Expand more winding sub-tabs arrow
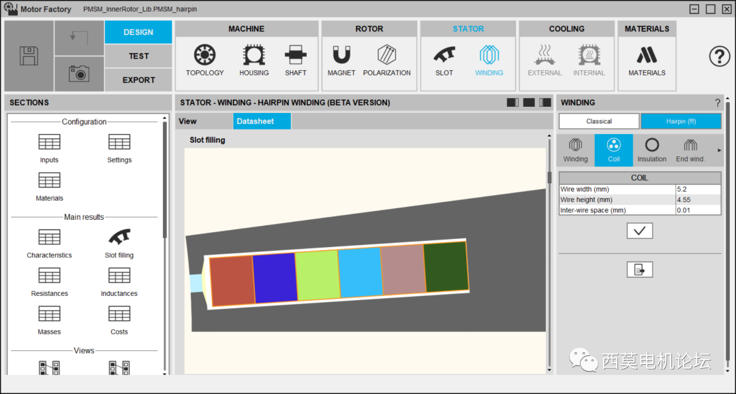 (719, 150)
